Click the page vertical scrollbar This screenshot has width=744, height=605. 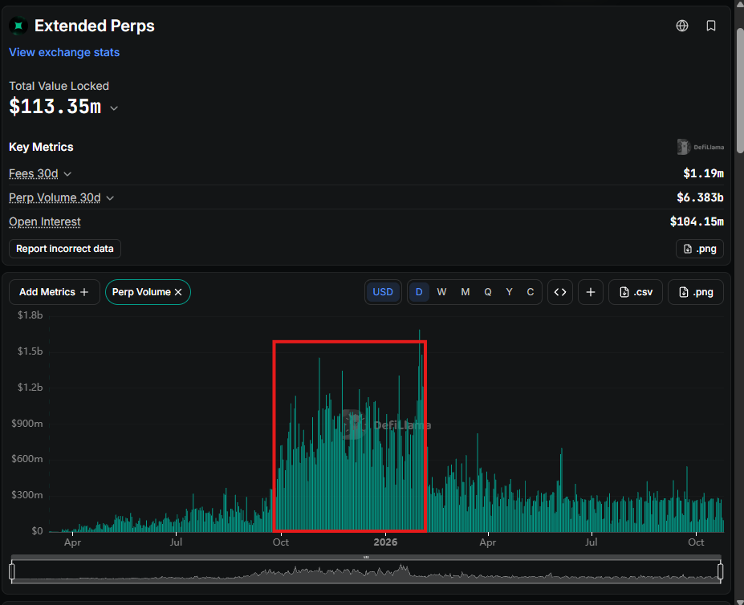(740, 90)
